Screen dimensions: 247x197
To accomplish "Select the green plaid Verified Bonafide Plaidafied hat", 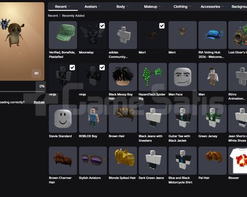I will coord(63,35).
